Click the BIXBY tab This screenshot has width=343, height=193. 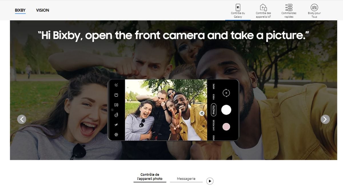tap(20, 10)
